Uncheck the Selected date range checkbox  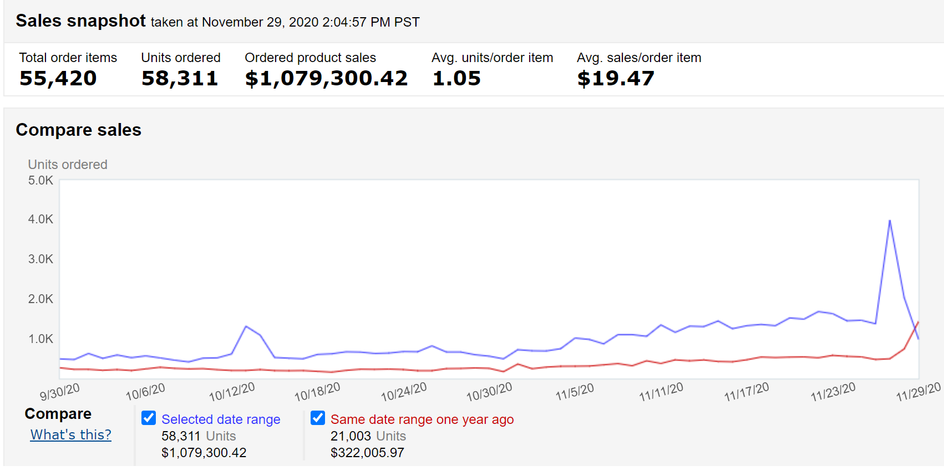point(149,418)
